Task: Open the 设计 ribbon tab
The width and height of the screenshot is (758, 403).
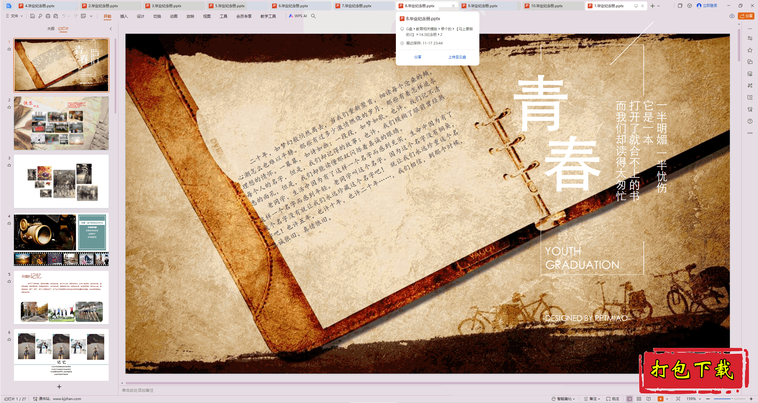Action: (140, 16)
